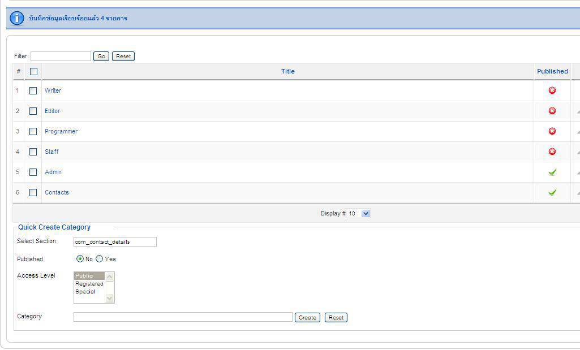
Task: Click the # column header
Action: point(19,71)
